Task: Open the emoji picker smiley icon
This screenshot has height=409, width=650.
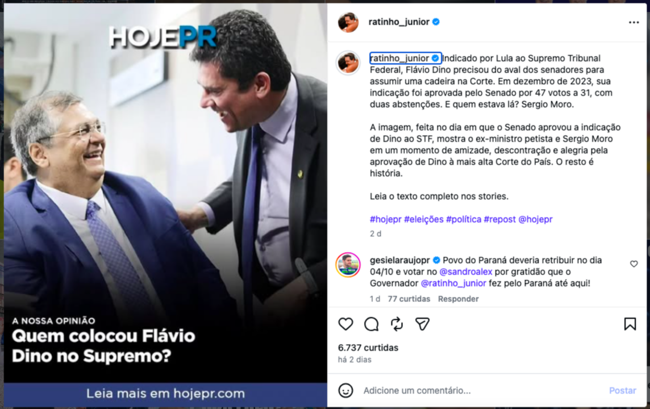Action: click(345, 390)
